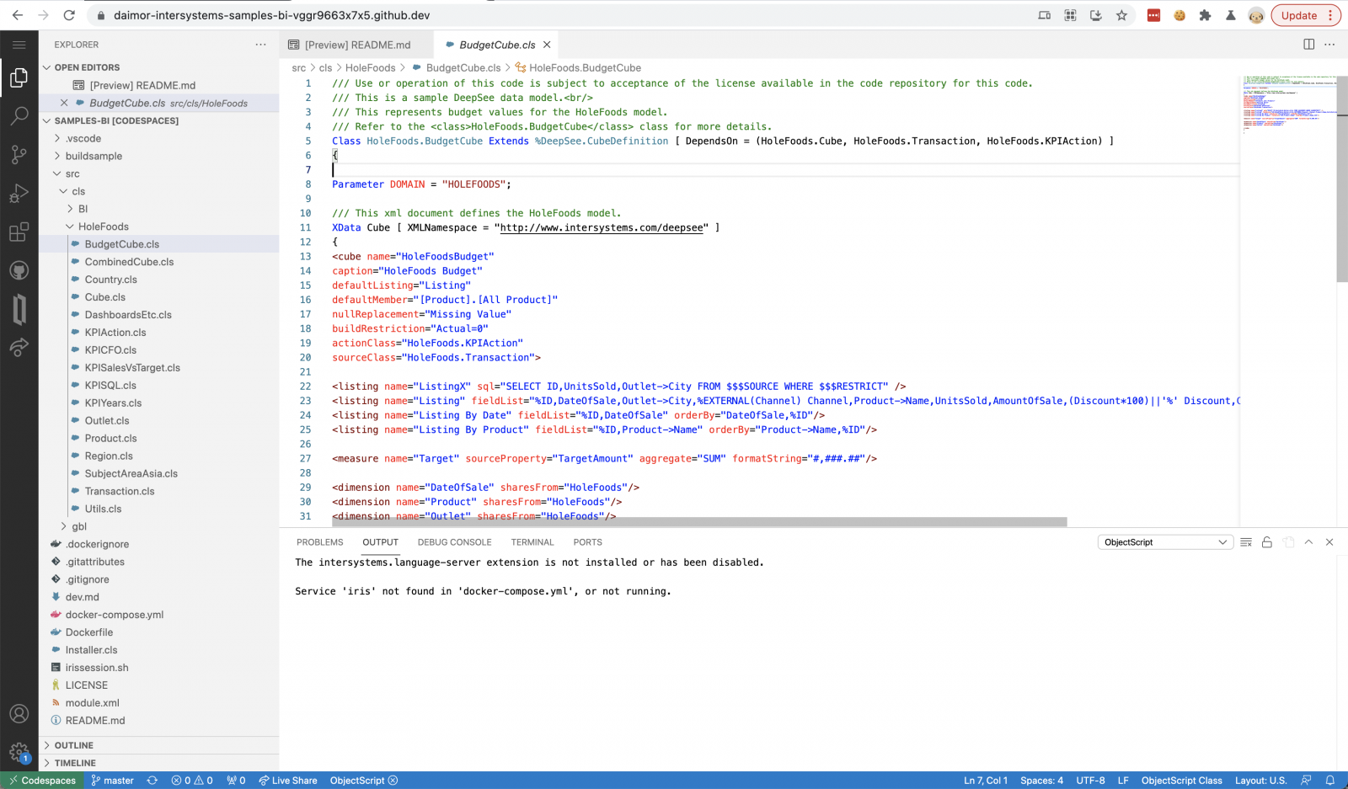Expand the OUTLINE section
This screenshot has height=789, width=1348.
point(74,745)
